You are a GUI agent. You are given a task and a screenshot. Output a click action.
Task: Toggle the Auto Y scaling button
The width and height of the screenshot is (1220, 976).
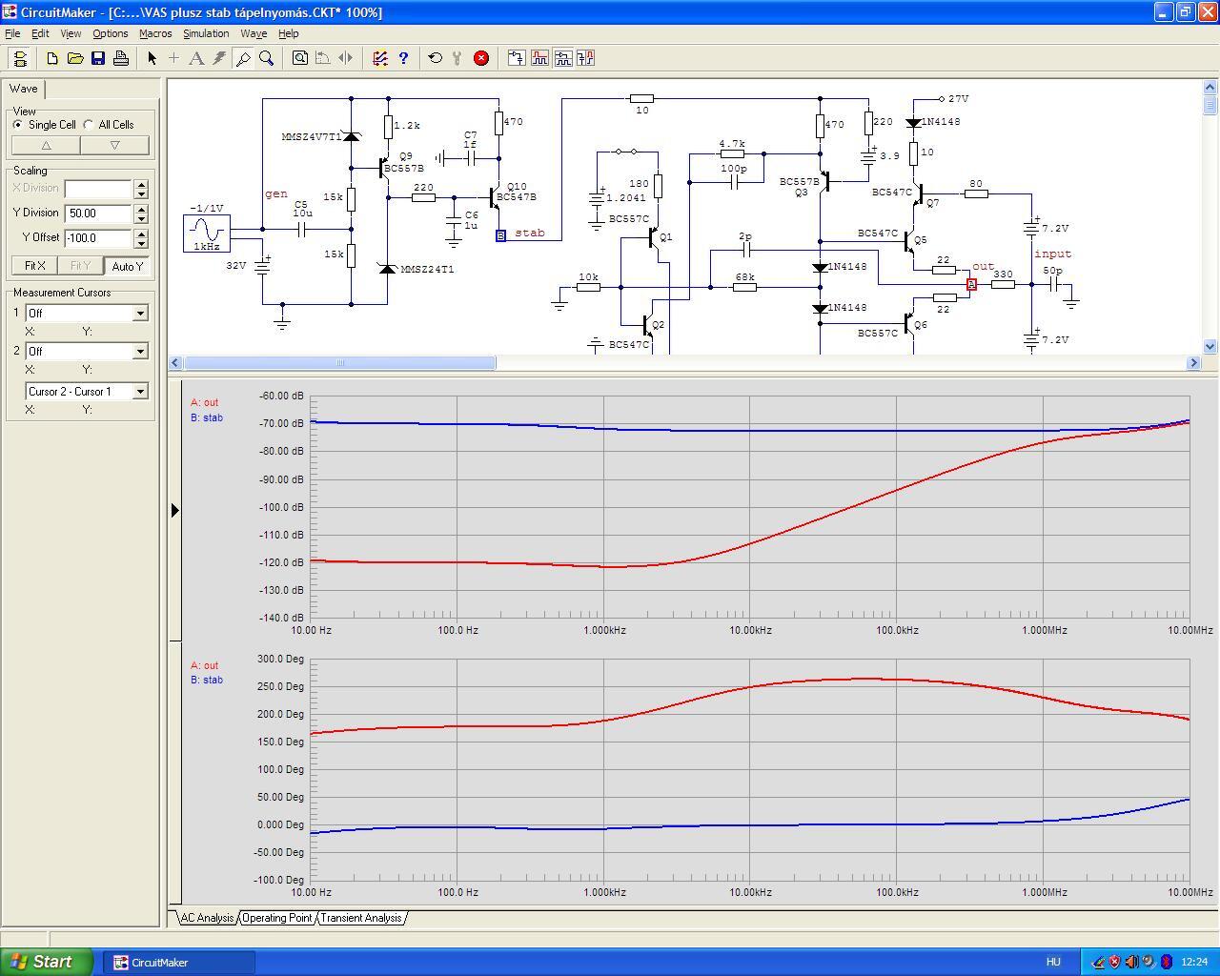tap(127, 266)
